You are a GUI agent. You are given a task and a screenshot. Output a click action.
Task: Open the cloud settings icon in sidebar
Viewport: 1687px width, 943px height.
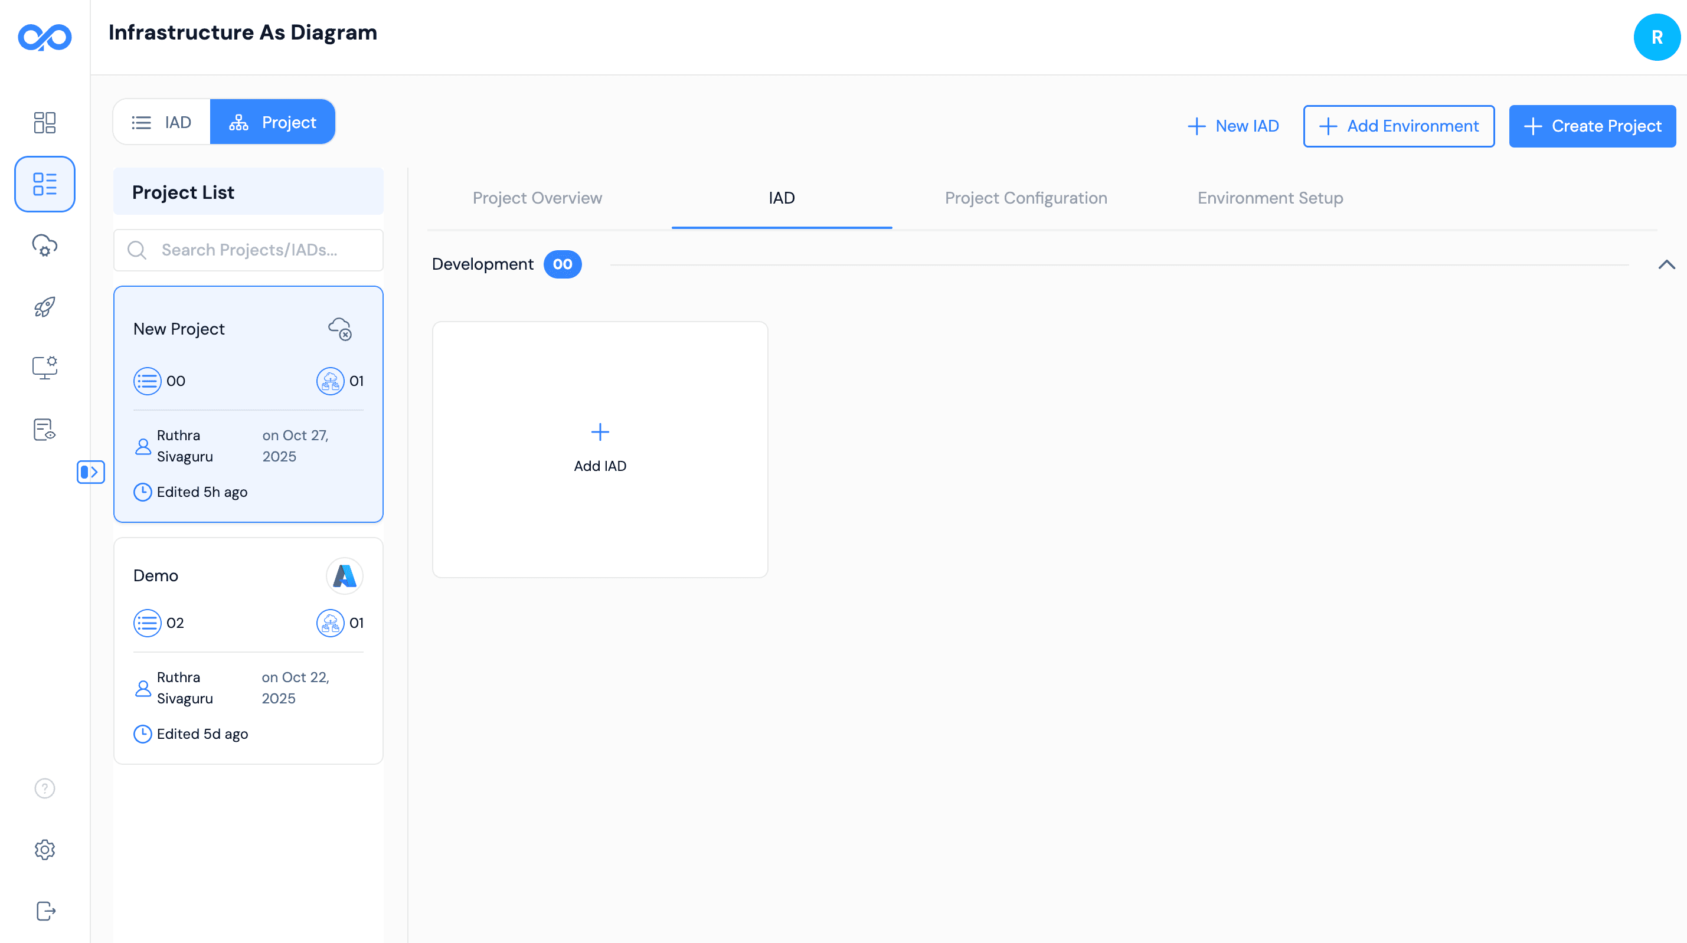[x=44, y=245]
